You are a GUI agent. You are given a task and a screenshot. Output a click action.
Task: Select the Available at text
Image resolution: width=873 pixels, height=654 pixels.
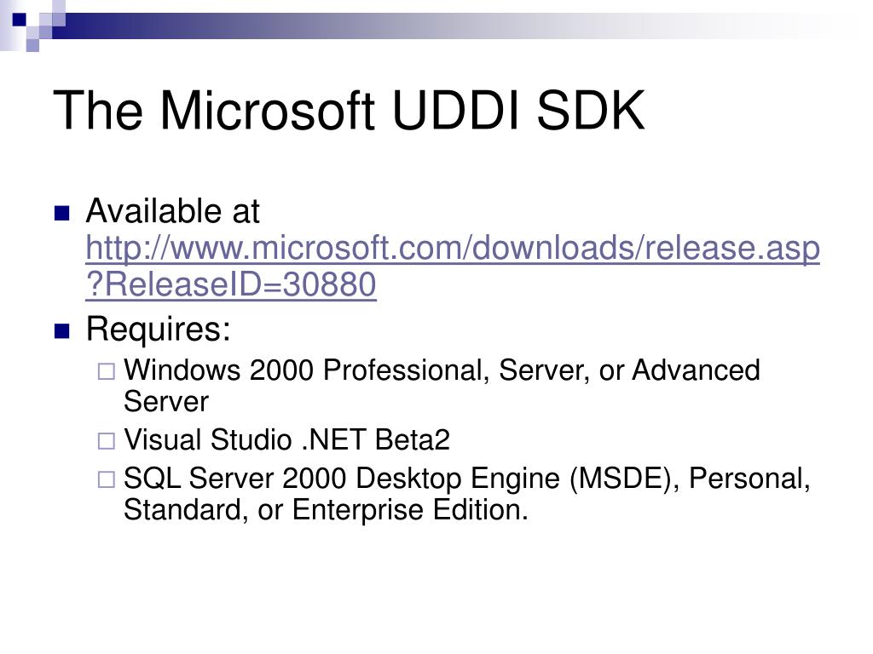[172, 211]
